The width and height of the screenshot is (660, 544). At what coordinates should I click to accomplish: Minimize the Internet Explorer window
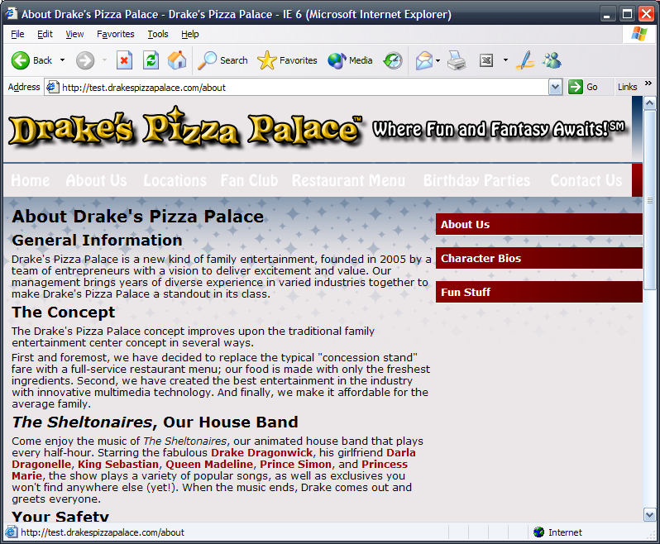[x=606, y=14]
